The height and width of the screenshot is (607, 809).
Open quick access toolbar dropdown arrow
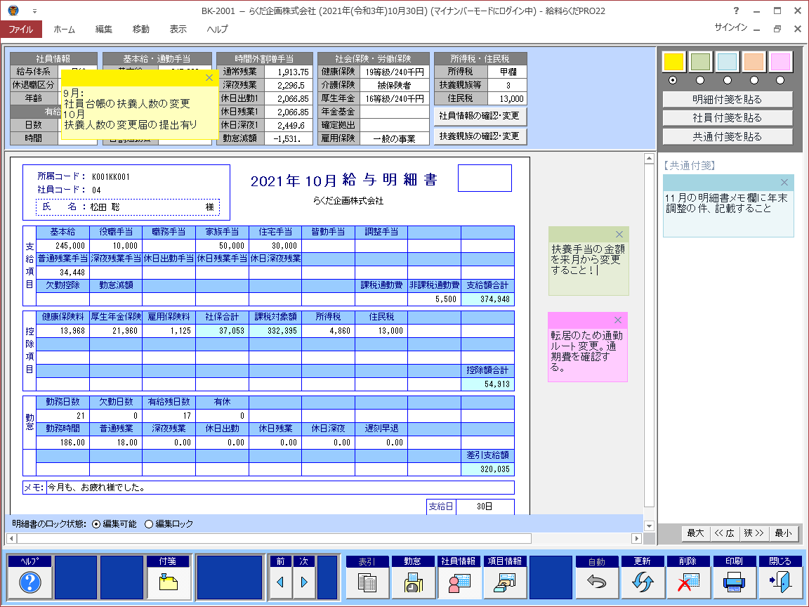[34, 11]
